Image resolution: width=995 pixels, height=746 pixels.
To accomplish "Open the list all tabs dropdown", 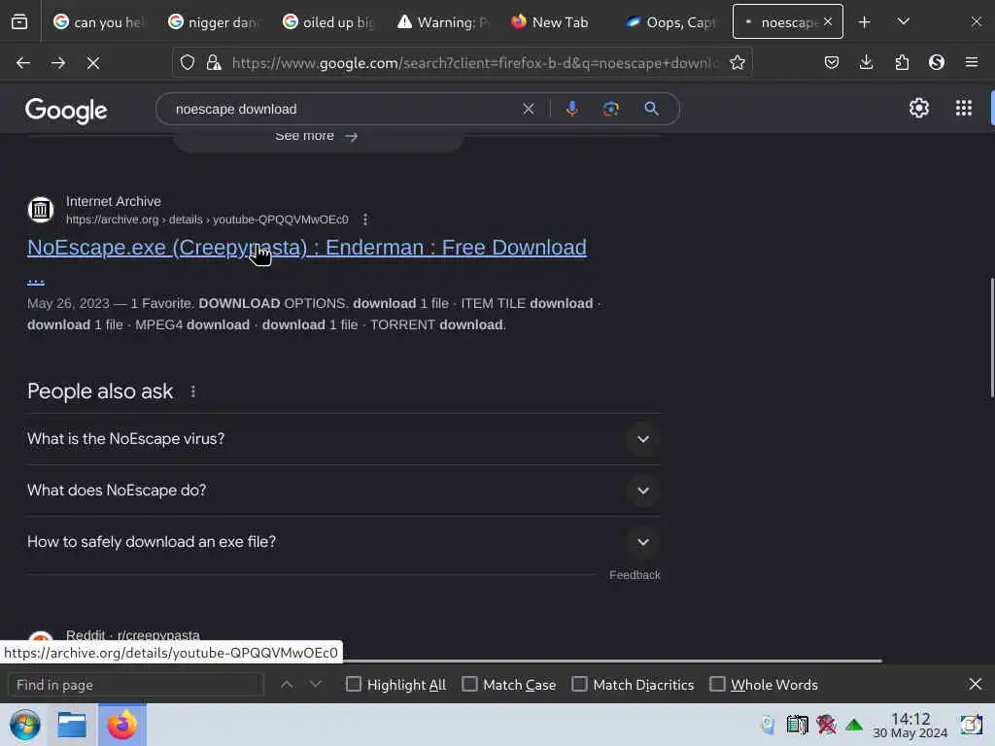I will pos(903,22).
